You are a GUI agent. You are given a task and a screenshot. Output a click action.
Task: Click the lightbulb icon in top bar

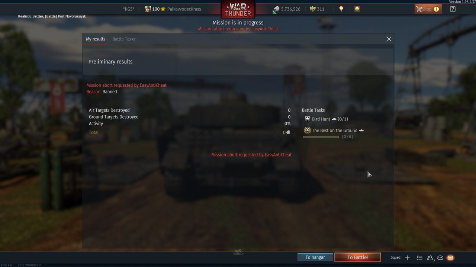341,9
